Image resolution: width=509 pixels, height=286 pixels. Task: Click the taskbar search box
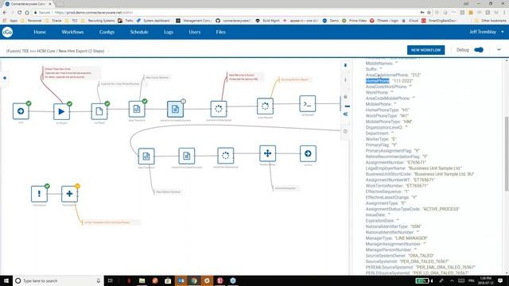click(x=58, y=280)
